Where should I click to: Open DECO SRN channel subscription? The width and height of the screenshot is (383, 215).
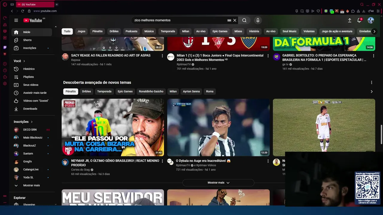[32, 130]
